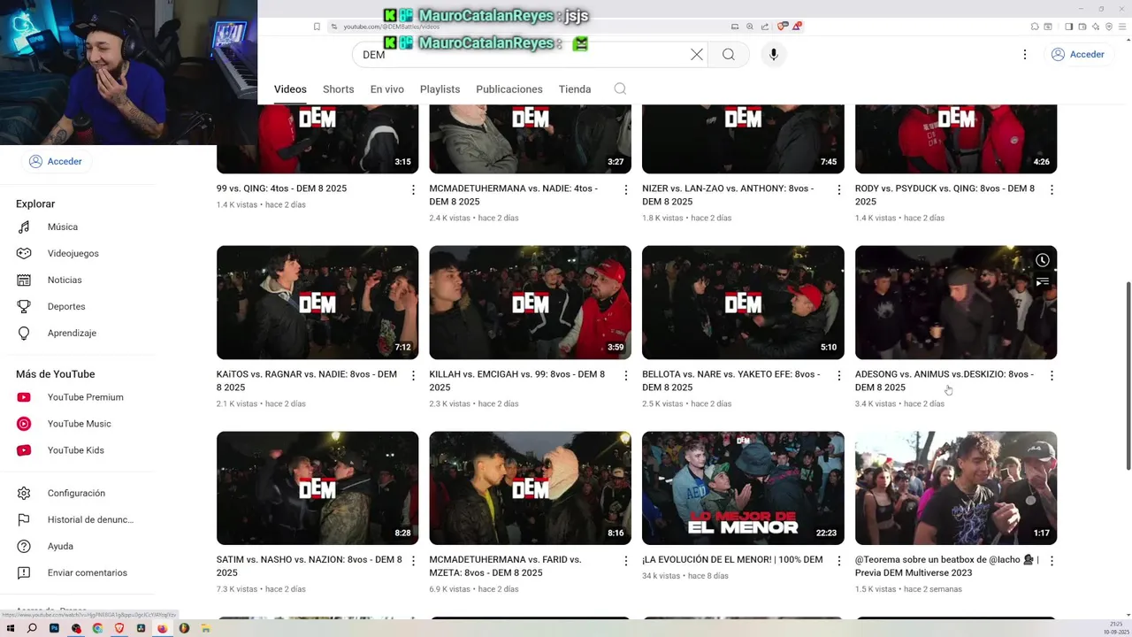The image size is (1132, 637).
Task: Open options for ADESONG vs. ANIMUS video
Action: 1052,375
